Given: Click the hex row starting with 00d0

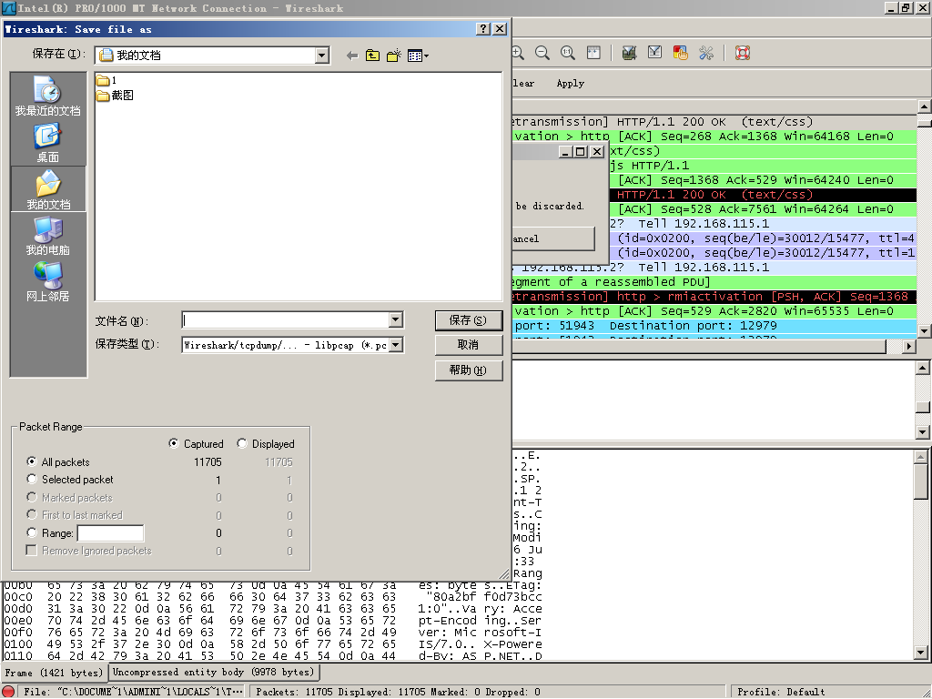Looking at the screenshot, I should (x=272, y=609).
